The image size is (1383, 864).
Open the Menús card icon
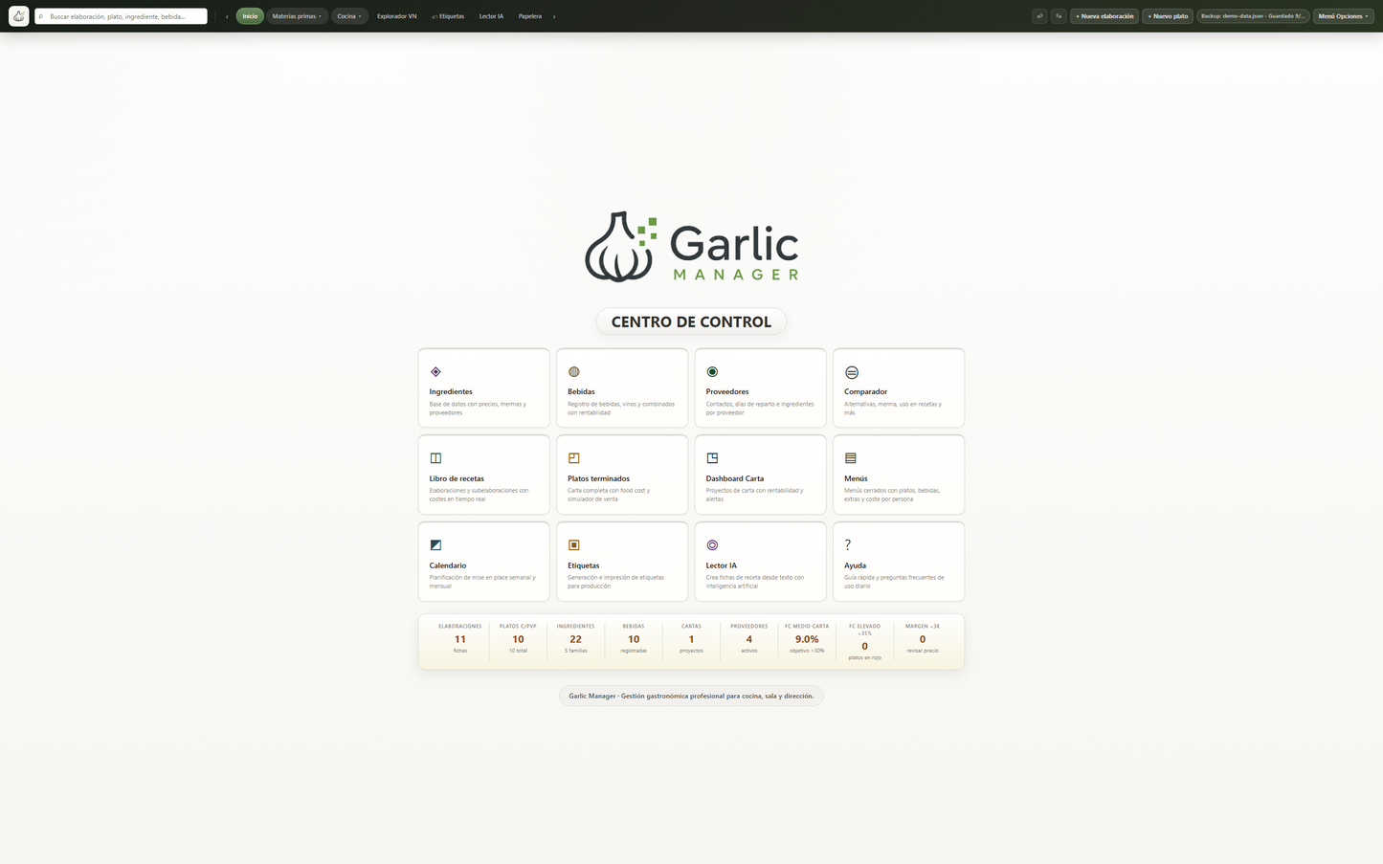(851, 458)
